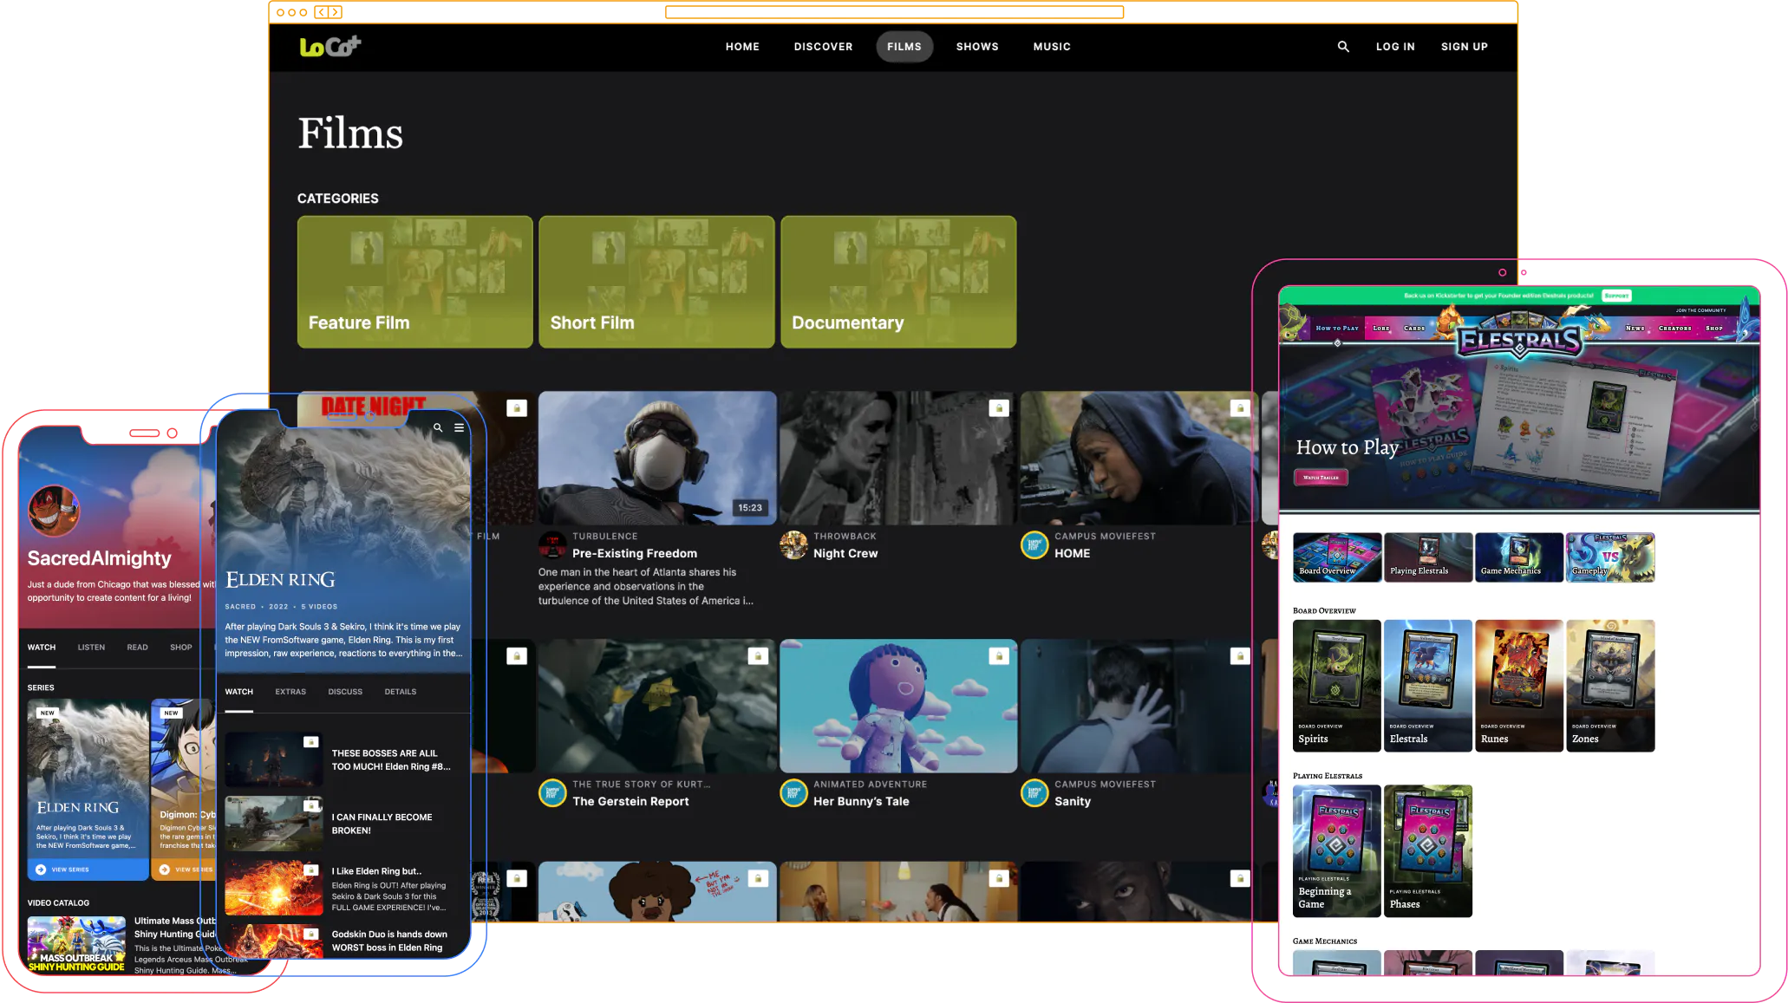This screenshot has width=1788, height=1003.
Task: Click the search icon in navigation bar
Action: click(x=1342, y=47)
